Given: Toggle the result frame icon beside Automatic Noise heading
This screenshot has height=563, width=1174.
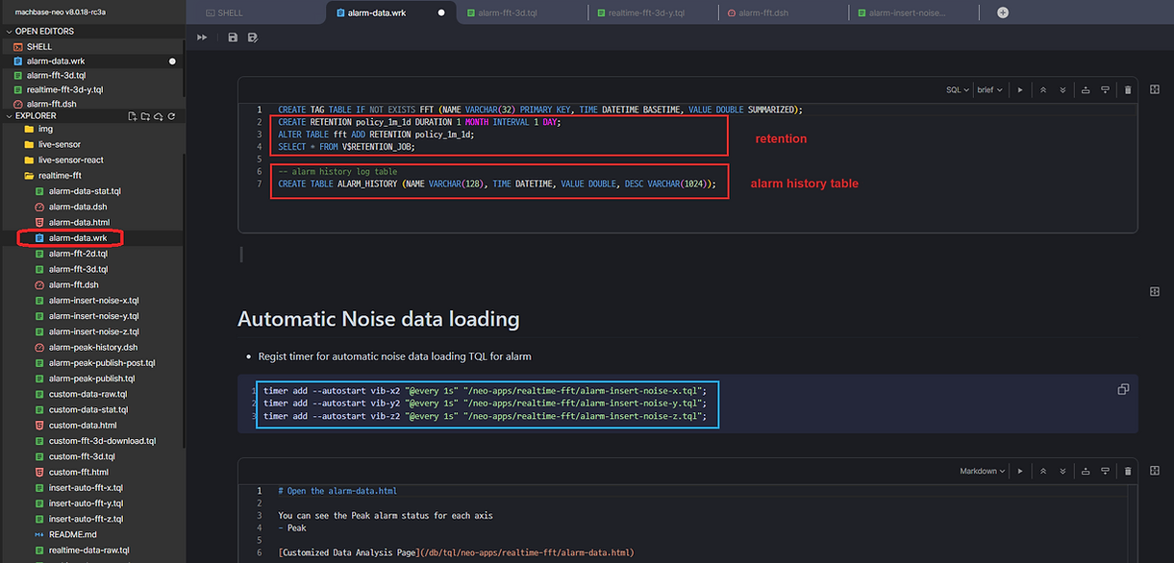Looking at the screenshot, I should coord(1154,291).
